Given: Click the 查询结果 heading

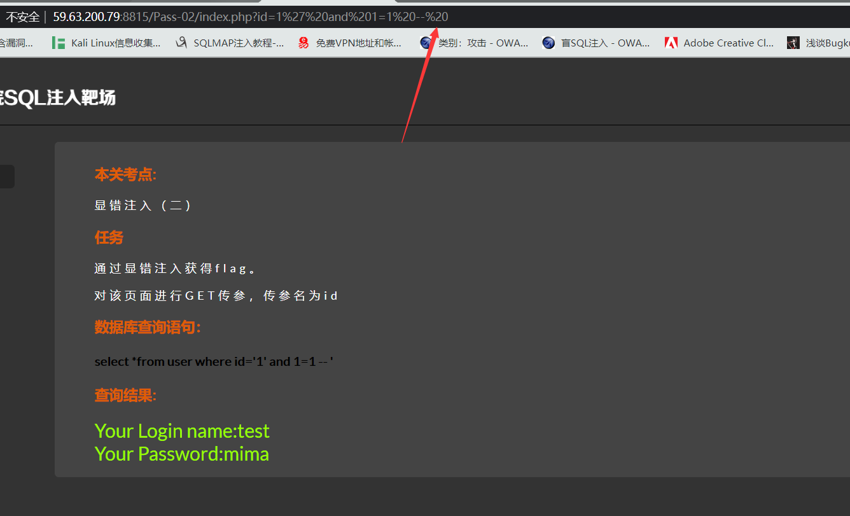Looking at the screenshot, I should coord(125,396).
